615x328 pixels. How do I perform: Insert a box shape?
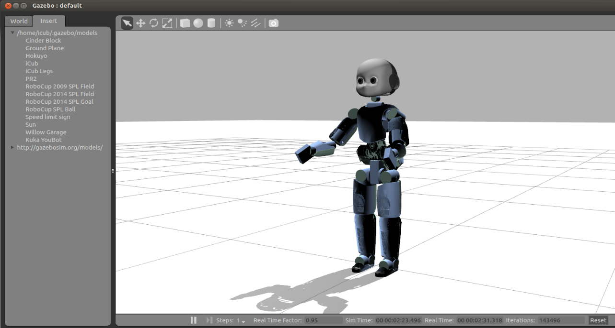[x=185, y=23]
